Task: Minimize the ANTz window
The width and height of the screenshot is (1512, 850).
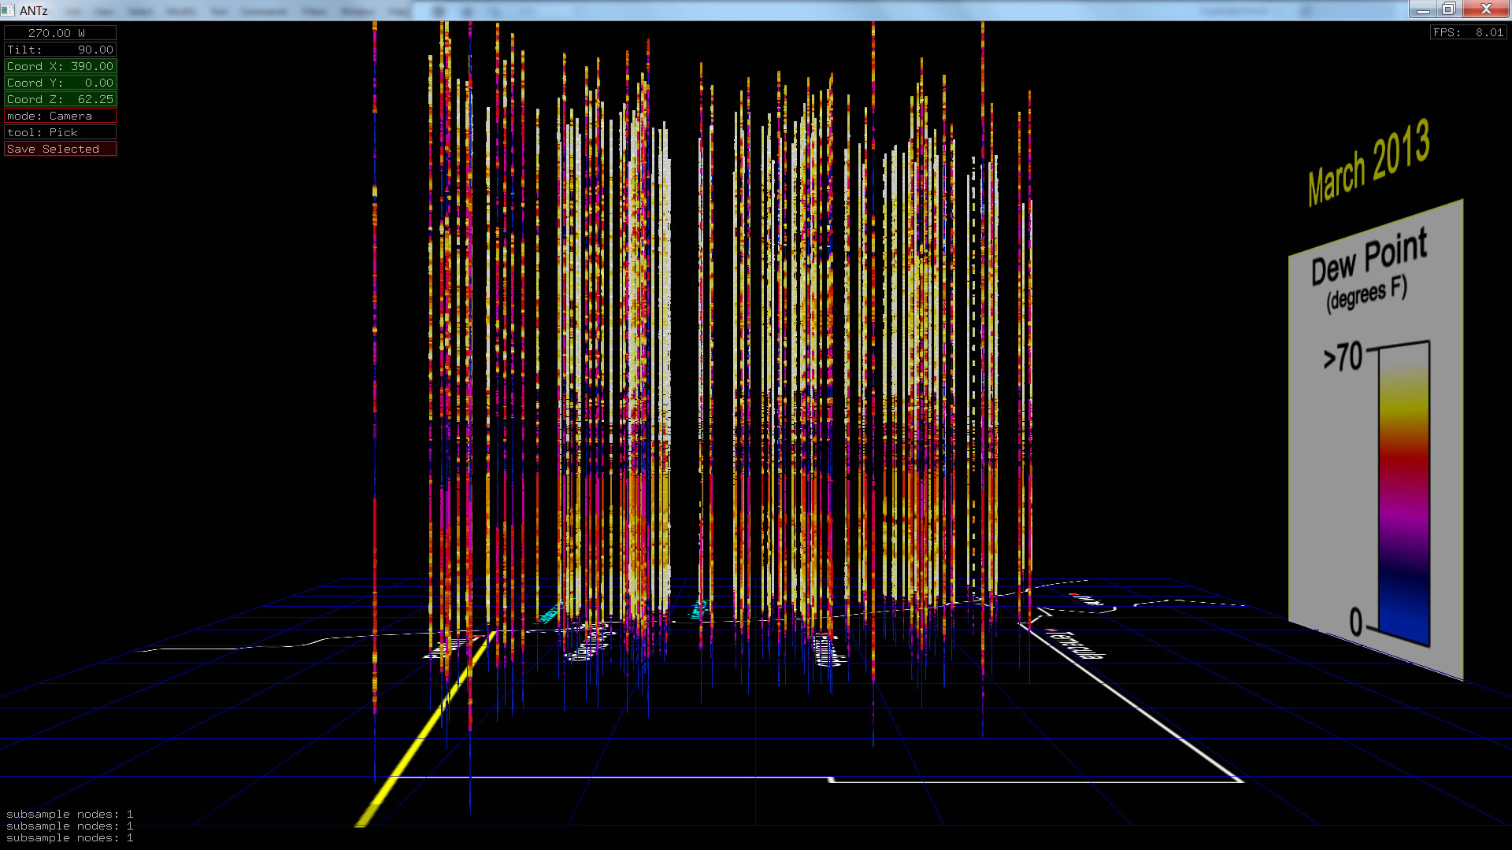Action: [1422, 9]
